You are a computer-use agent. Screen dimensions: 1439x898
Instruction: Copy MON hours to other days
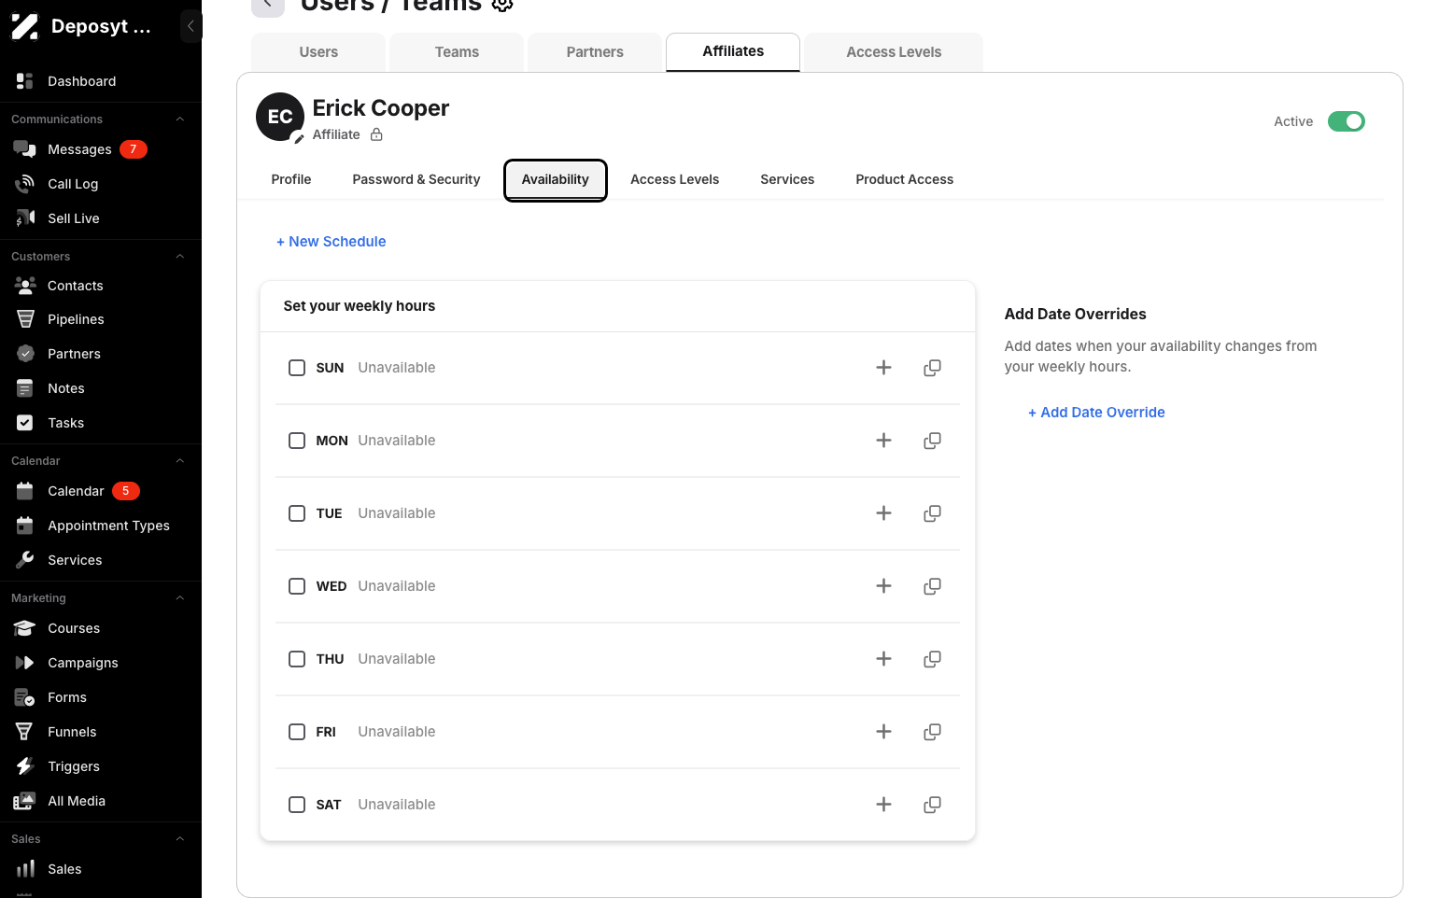(x=932, y=441)
